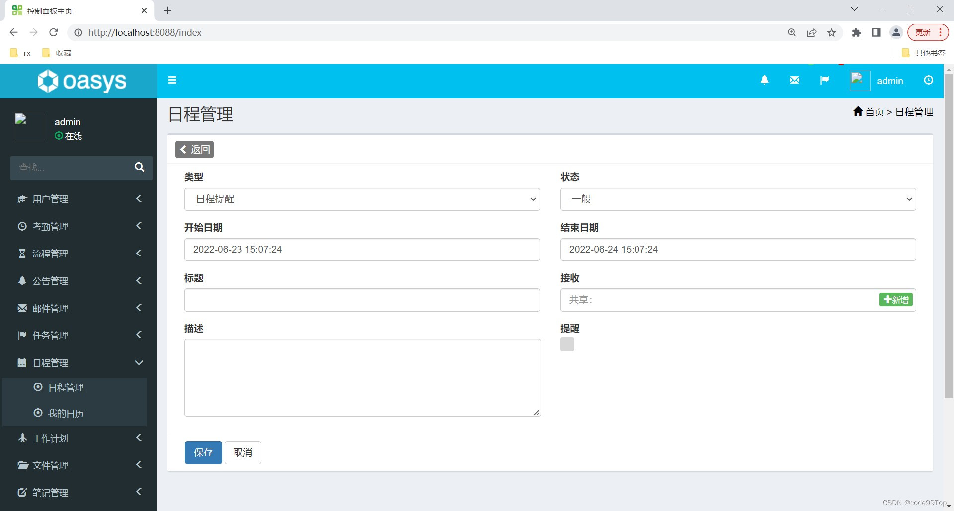The image size is (954, 511).
Task: Open the 类型 dropdown showing 日程提醒
Action: [362, 199]
